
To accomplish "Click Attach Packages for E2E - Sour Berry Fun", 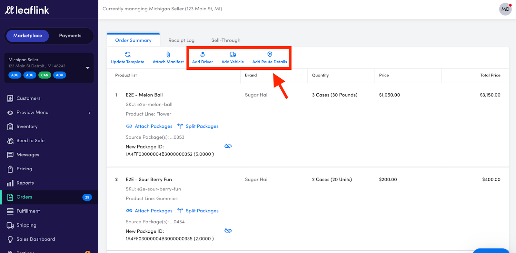I will pyautogui.click(x=154, y=211).
